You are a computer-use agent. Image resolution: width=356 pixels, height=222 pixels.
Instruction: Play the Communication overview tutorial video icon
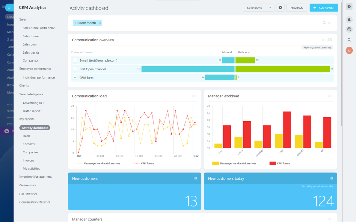tap(330, 40)
